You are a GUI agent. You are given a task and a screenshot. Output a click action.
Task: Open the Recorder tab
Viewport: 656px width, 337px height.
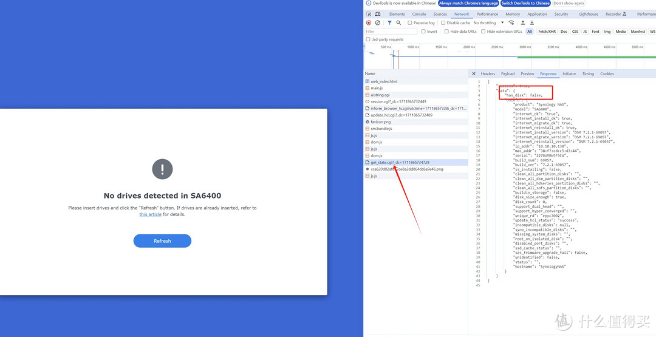[615, 14]
